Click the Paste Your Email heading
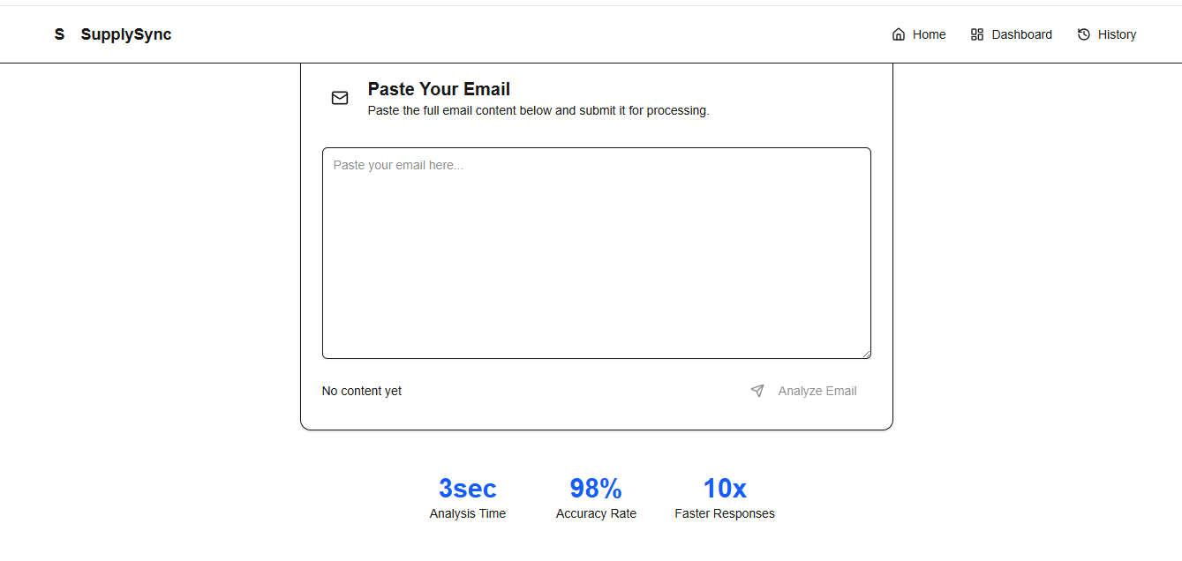The image size is (1182, 561). click(x=439, y=89)
